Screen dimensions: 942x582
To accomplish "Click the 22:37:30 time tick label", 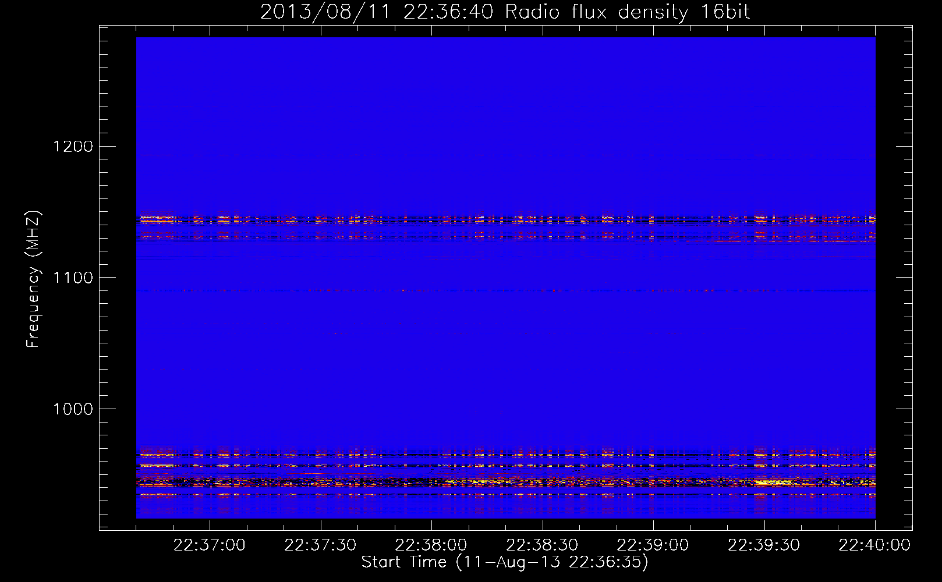I will [x=321, y=545].
